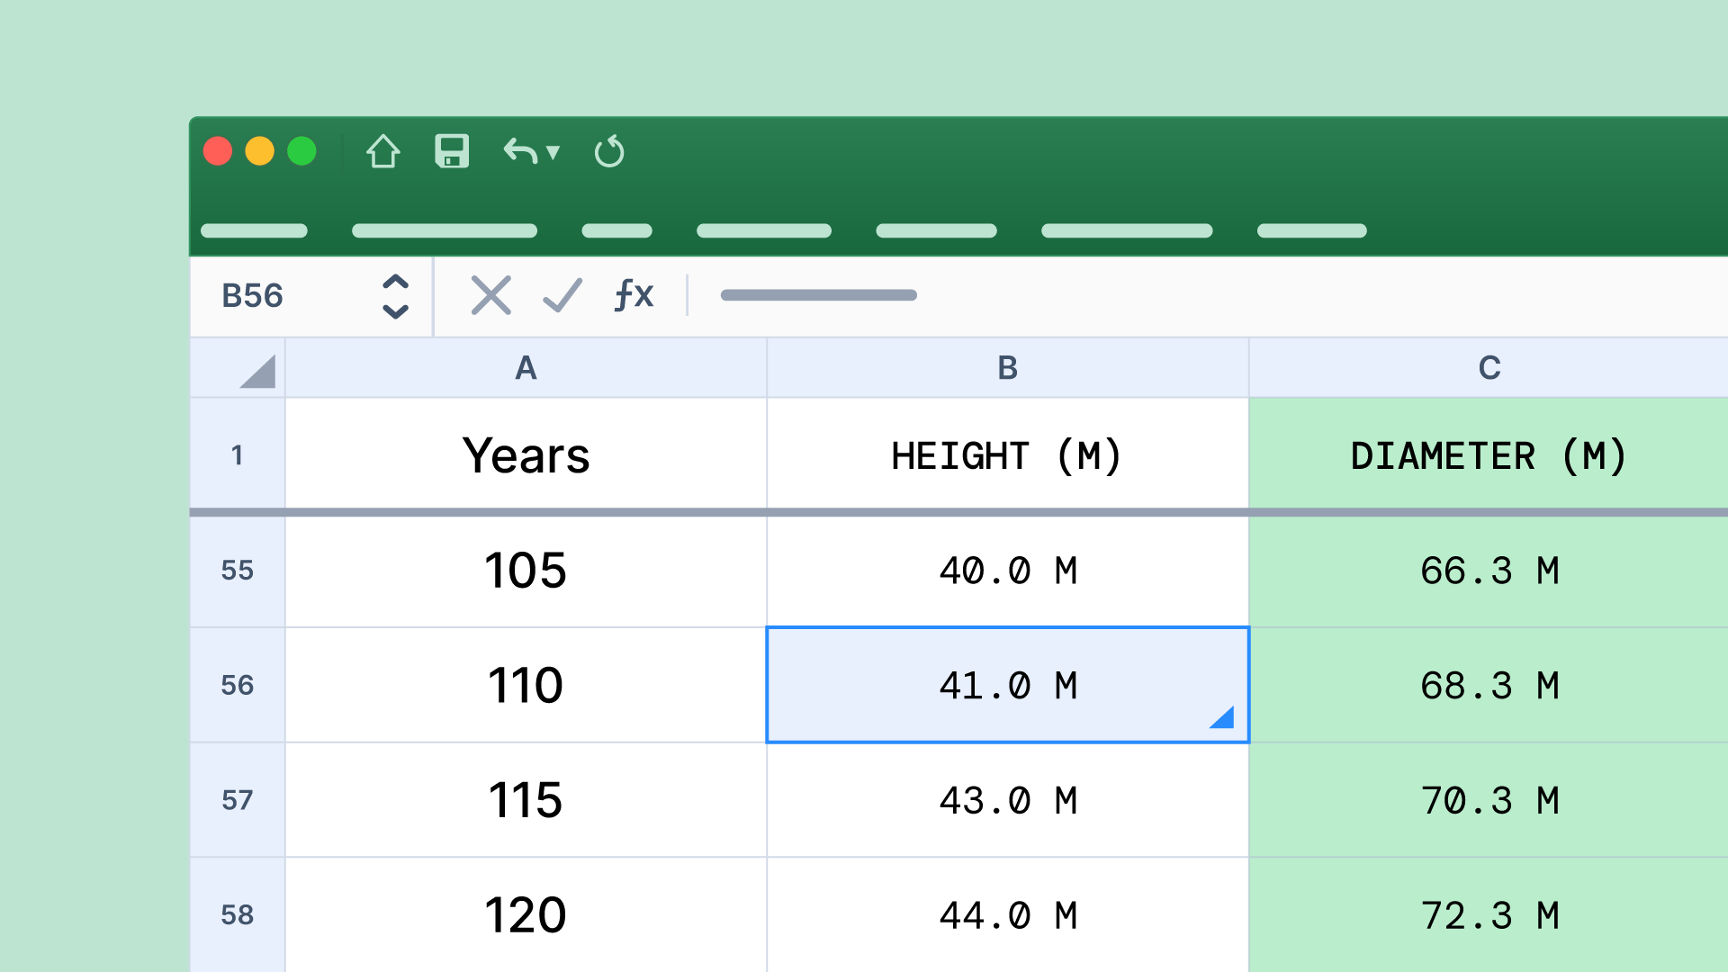Open the Undo history dropdown arrow

coord(553,152)
